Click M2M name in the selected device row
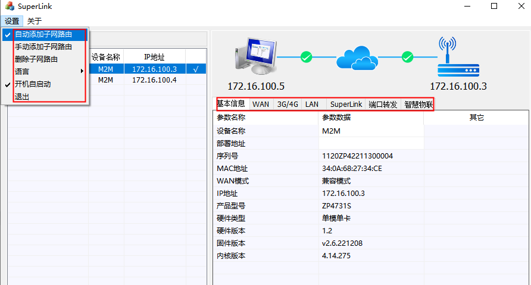Image resolution: width=531 pixels, height=285 pixels. click(105, 69)
